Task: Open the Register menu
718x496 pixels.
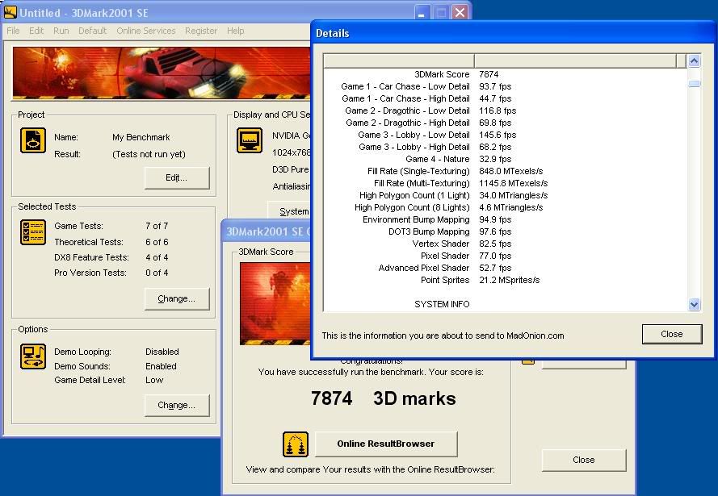Action: tap(203, 31)
